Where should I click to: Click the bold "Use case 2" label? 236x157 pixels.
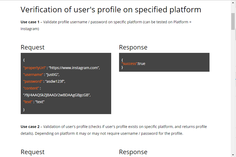30,127
